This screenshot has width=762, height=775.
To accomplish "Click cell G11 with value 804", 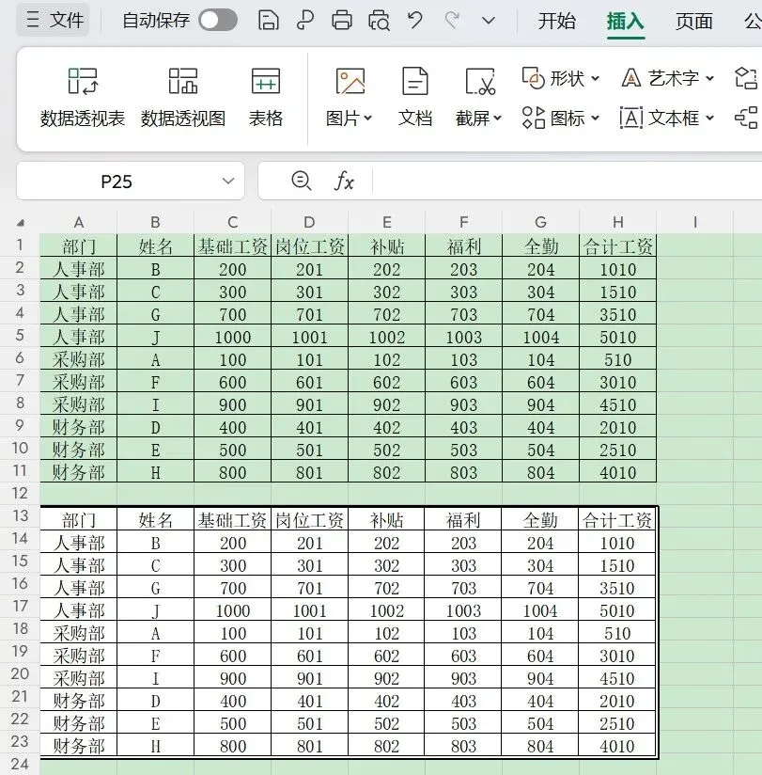I will (x=541, y=471).
